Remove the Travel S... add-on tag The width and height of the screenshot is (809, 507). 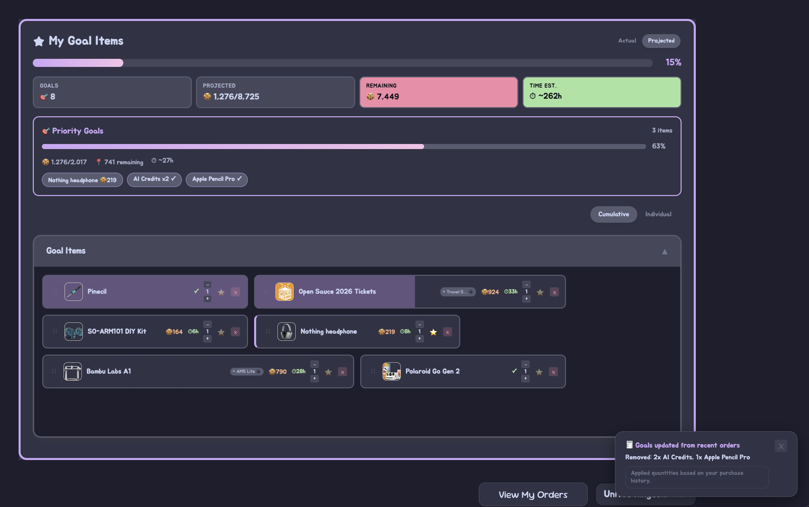coord(471,292)
